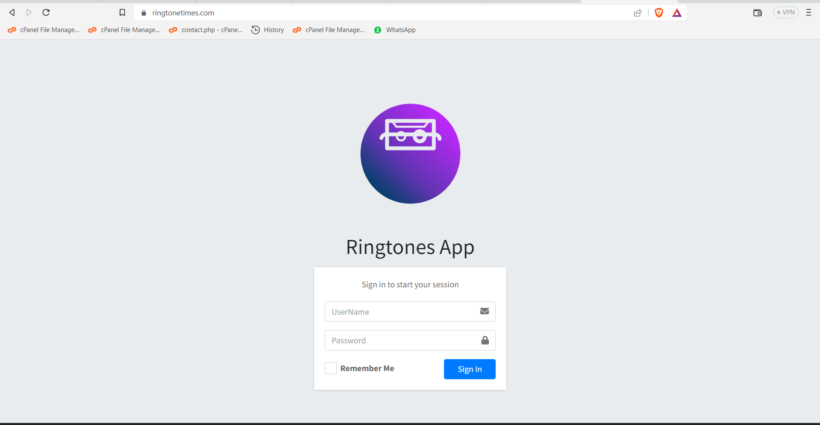Image resolution: width=820 pixels, height=425 pixels.
Task: Share this page icon
Action: coord(638,13)
